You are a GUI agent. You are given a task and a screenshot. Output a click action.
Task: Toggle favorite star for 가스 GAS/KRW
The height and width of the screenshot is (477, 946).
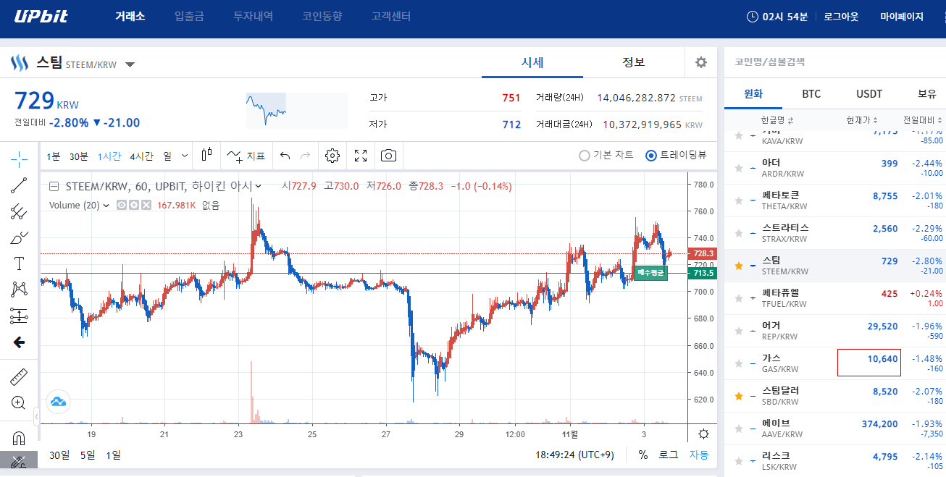pyautogui.click(x=739, y=363)
